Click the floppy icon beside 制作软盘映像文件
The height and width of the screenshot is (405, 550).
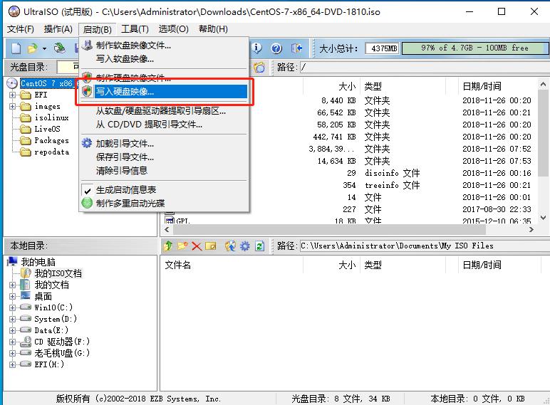(87, 45)
